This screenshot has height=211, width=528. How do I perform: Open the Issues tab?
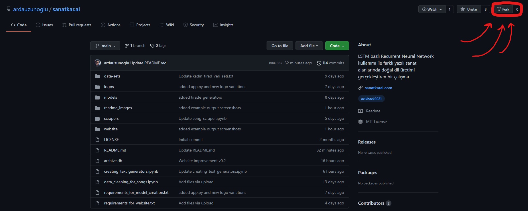(44, 25)
